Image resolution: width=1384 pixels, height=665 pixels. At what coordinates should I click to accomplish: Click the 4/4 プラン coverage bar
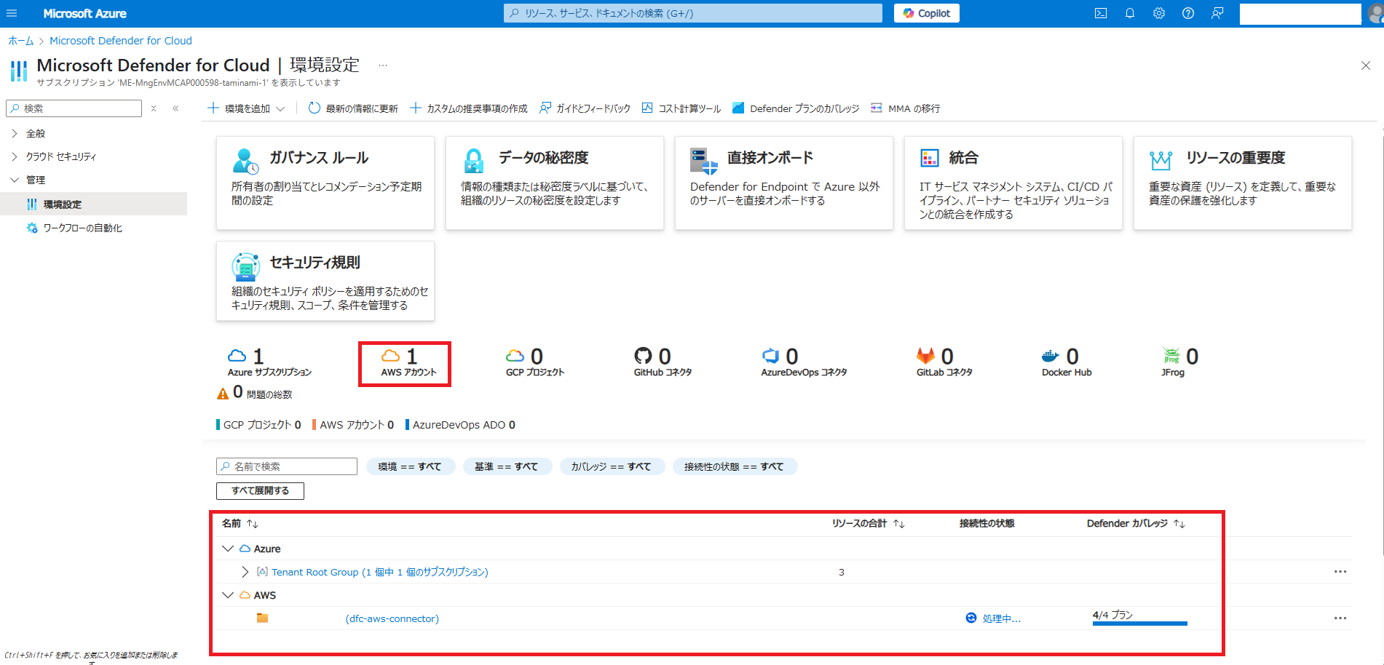click(1139, 617)
